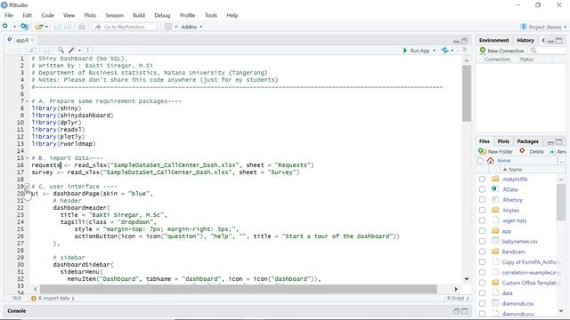The height and width of the screenshot is (320, 570).
Task: Collapse code section at line 7
Action: (x=27, y=101)
